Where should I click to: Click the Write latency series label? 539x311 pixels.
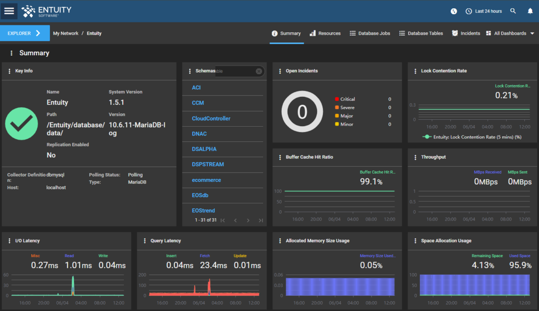coord(103,256)
